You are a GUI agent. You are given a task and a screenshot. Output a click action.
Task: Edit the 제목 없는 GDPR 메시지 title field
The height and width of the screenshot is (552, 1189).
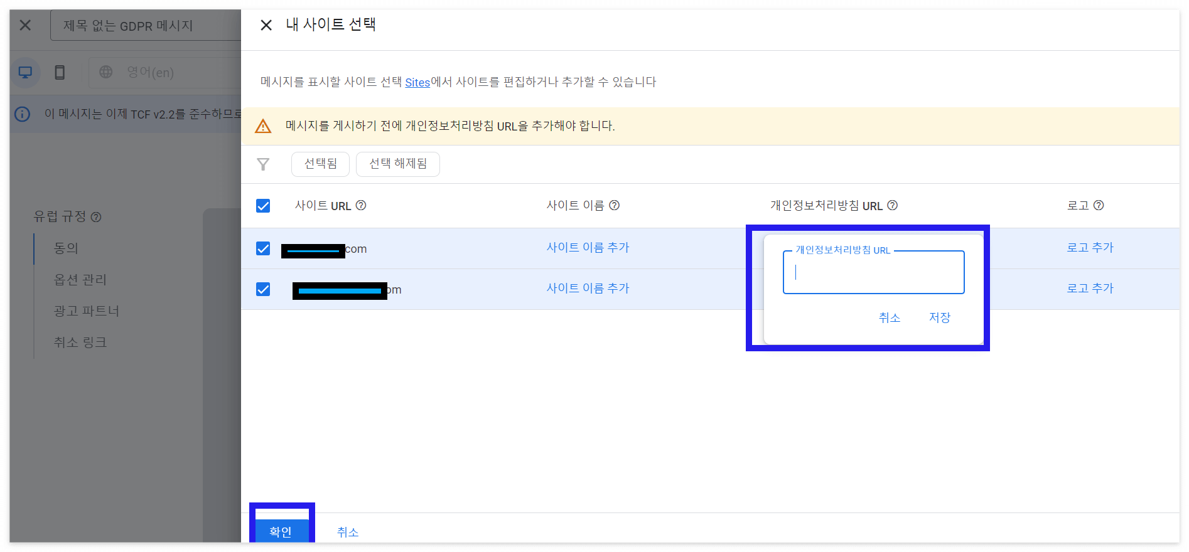click(146, 26)
